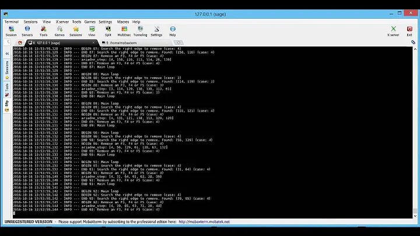Screen dimensions: 420x236
Task: Open the Help menu
Action: (136, 22)
